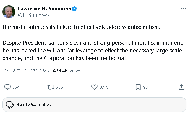The image size is (193, 115).
Task: Click the blue verified badge
Action: point(74,9)
